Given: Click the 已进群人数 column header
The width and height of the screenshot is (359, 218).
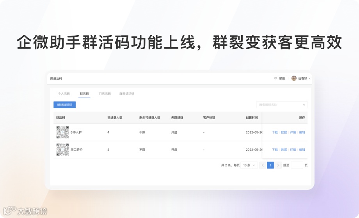Looking at the screenshot, I should point(115,118).
